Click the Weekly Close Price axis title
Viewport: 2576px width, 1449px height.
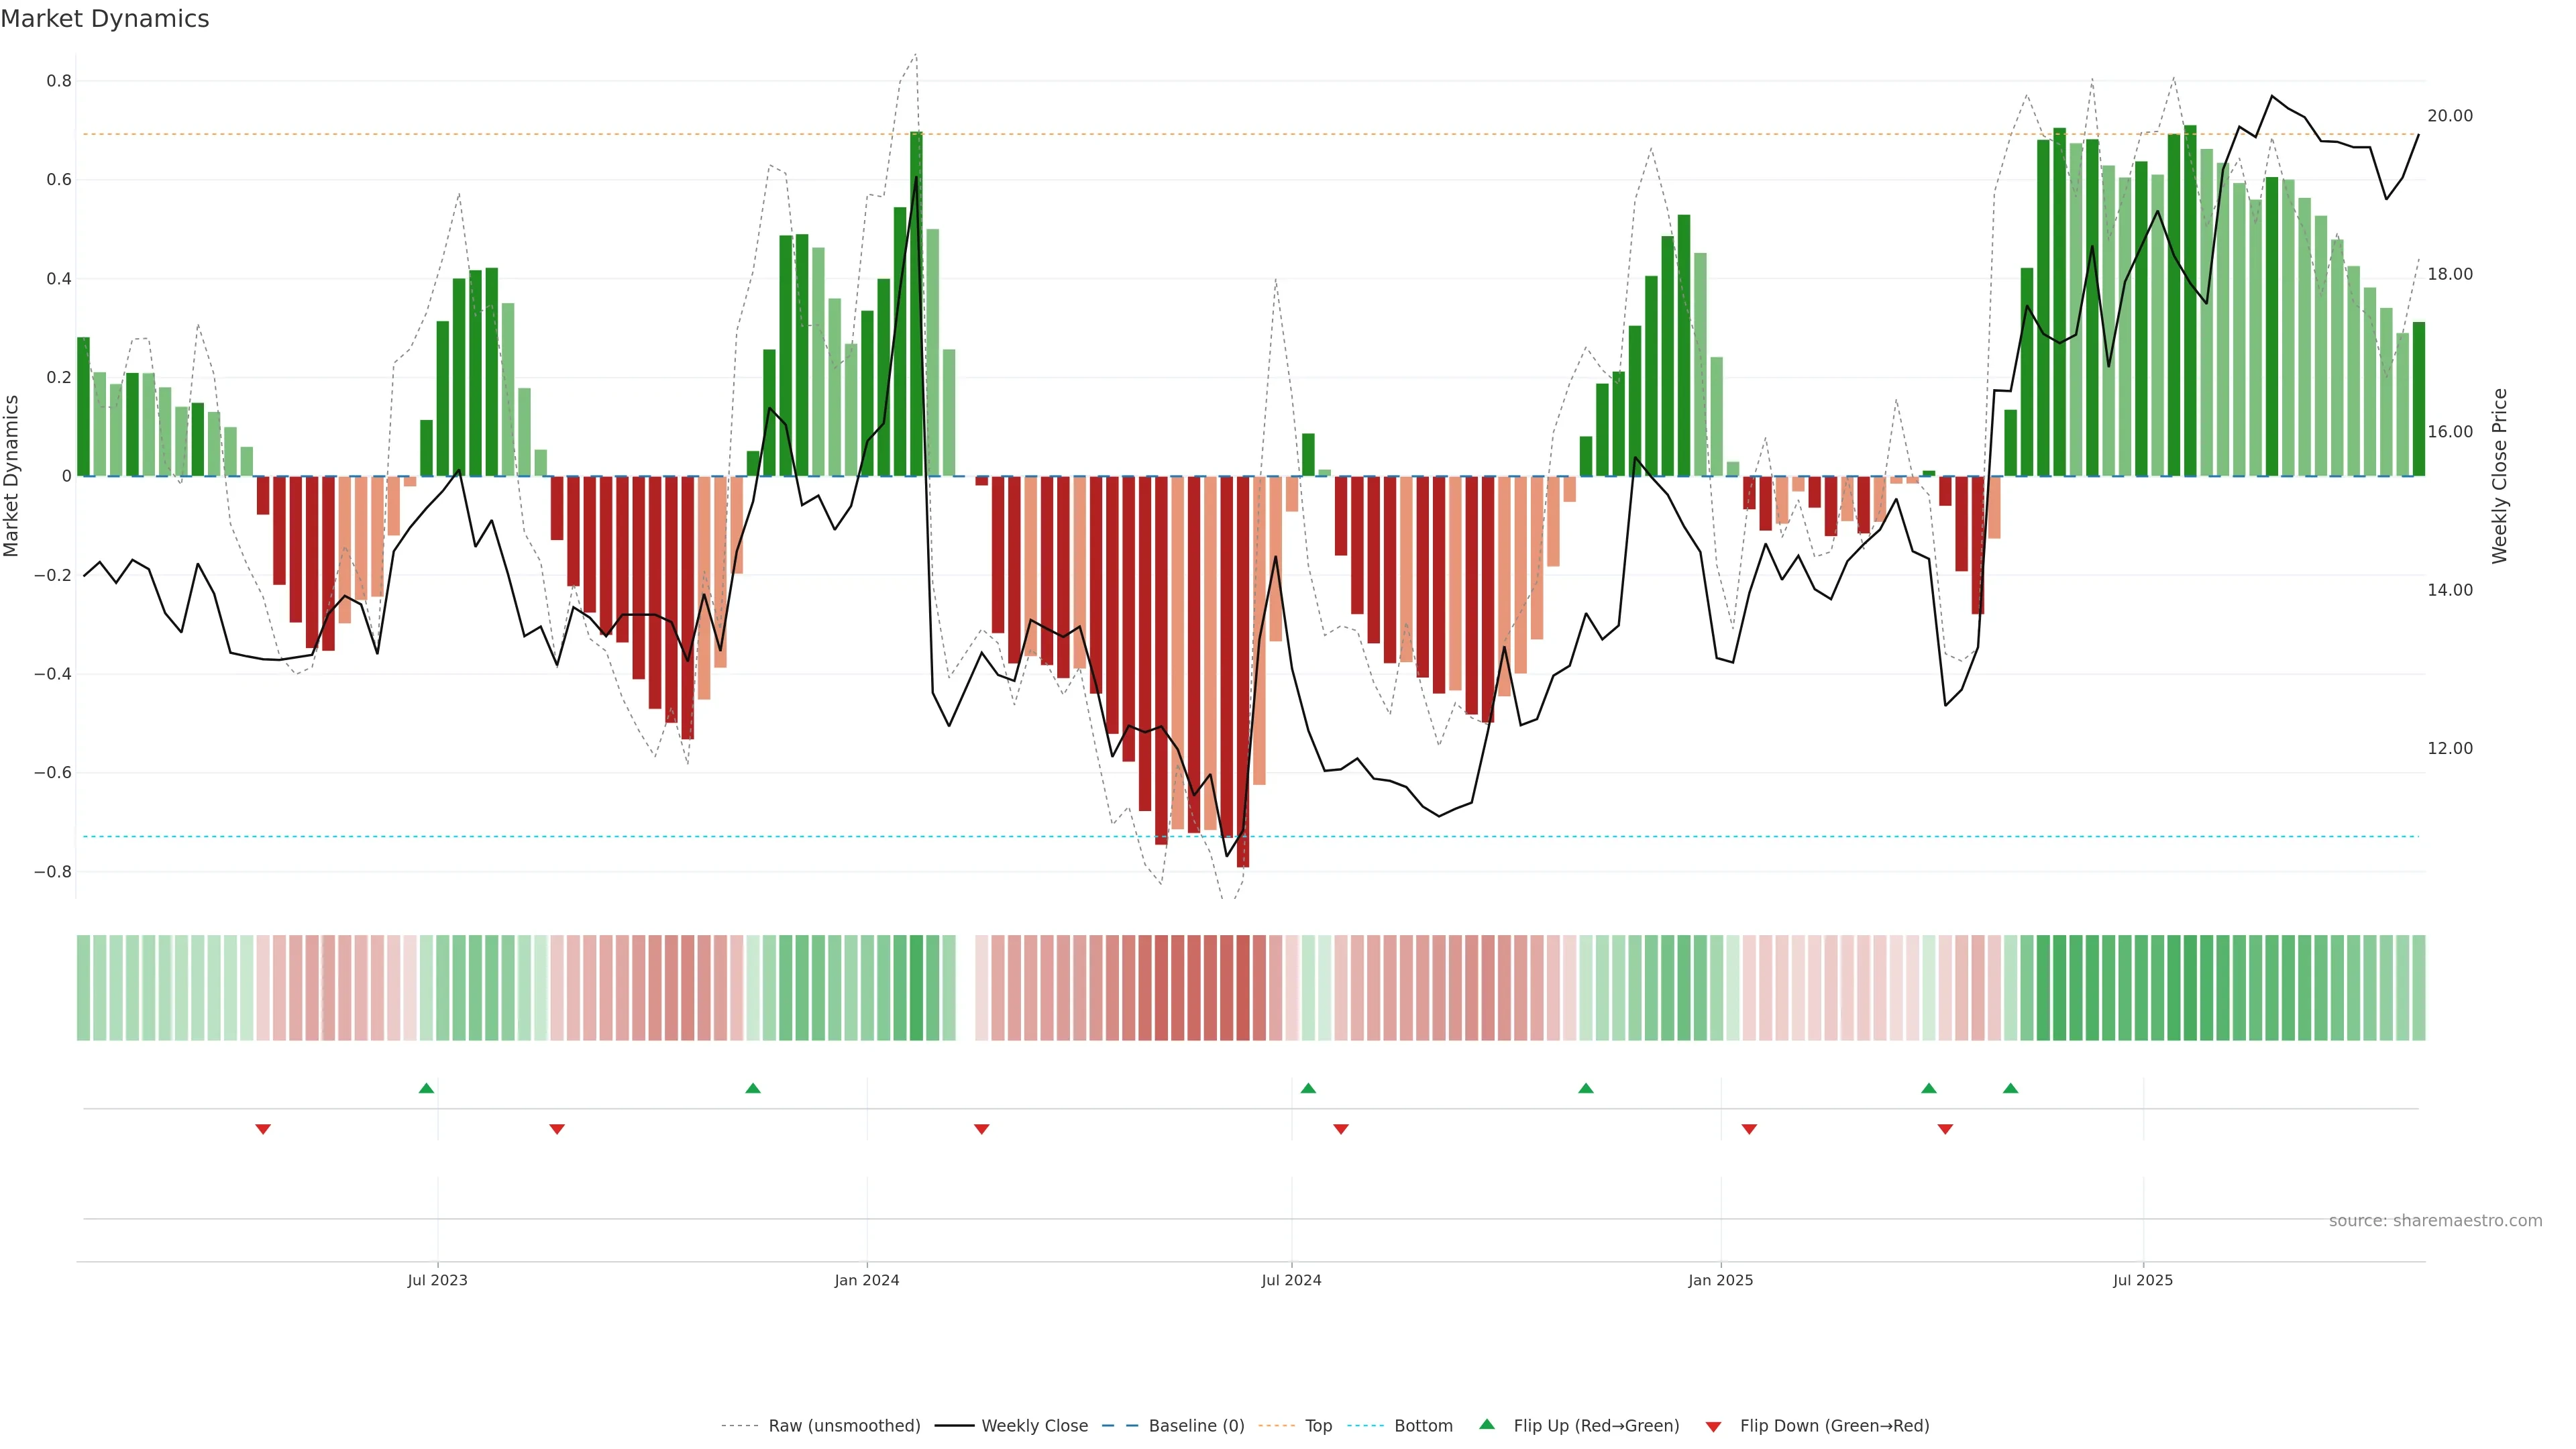point(2500,476)
